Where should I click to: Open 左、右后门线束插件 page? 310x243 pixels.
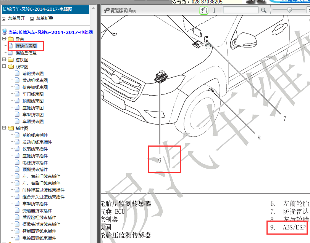pyautogui.click(x=41, y=183)
